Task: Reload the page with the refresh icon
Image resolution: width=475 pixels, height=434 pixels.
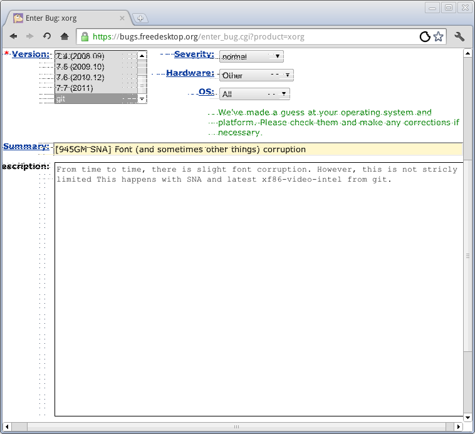Action: [47, 36]
